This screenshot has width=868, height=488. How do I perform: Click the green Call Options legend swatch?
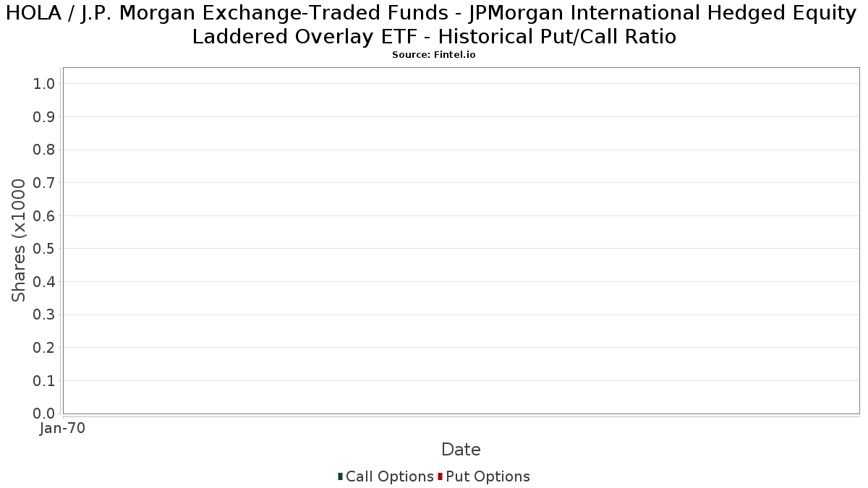coord(340,476)
